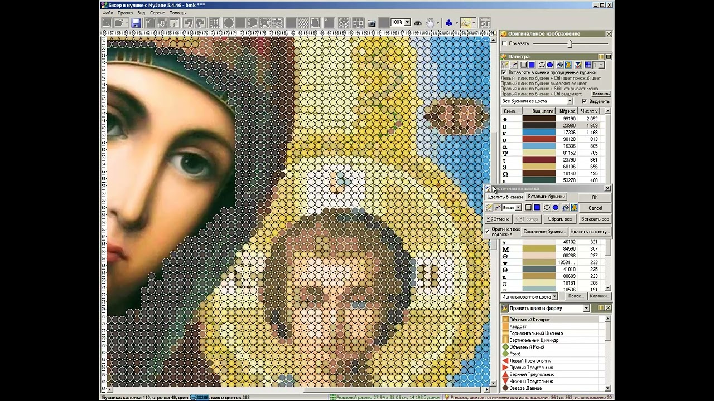Click the camera snapshot icon in toolbar
Screen dimensions: 714x401
[x=372, y=23]
